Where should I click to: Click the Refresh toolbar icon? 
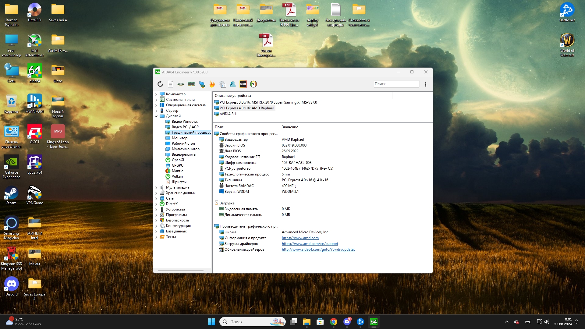(x=160, y=84)
